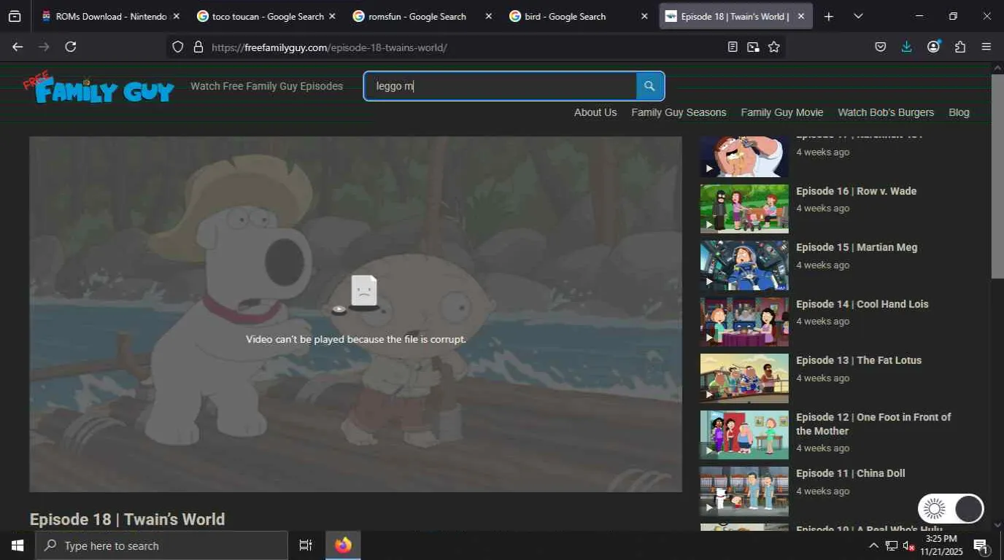Click the Windows taskbar search box

[x=161, y=545]
